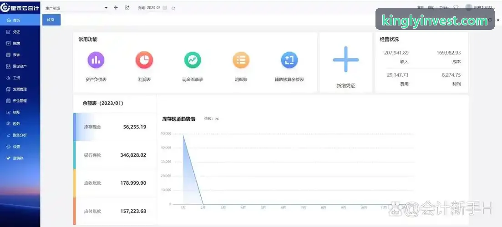Click the big plus 新增凭证 icon
This screenshot has height=227, width=502.
346,59
